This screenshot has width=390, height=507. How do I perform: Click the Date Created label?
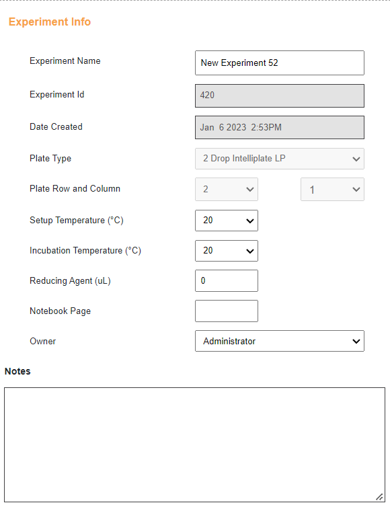(56, 126)
